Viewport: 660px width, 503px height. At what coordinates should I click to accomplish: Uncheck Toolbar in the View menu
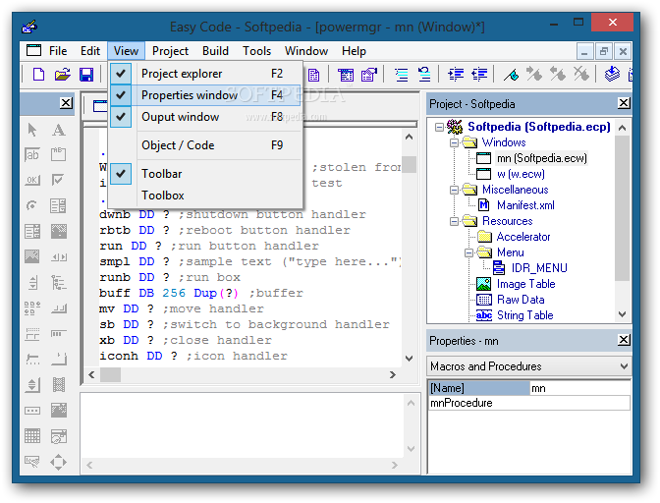coord(206,174)
